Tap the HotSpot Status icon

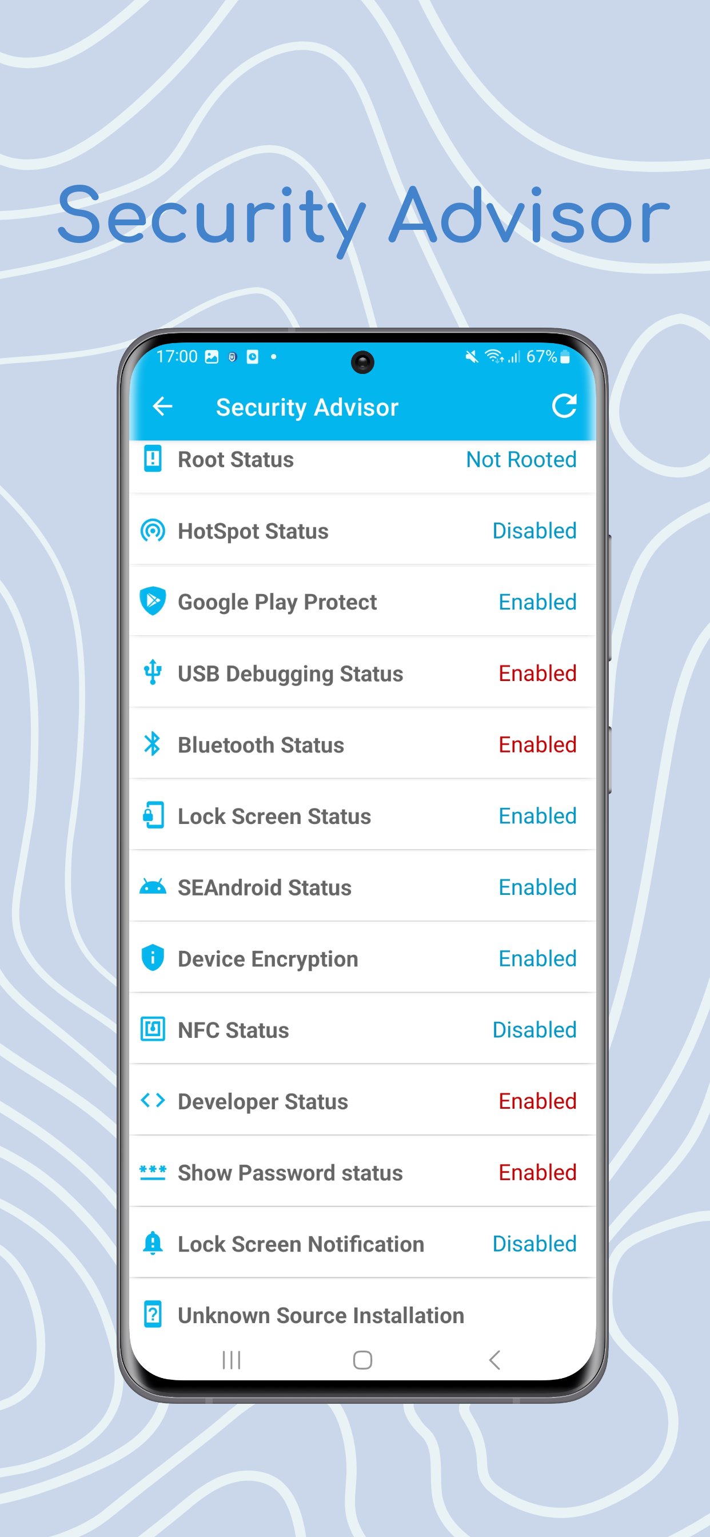tap(153, 531)
